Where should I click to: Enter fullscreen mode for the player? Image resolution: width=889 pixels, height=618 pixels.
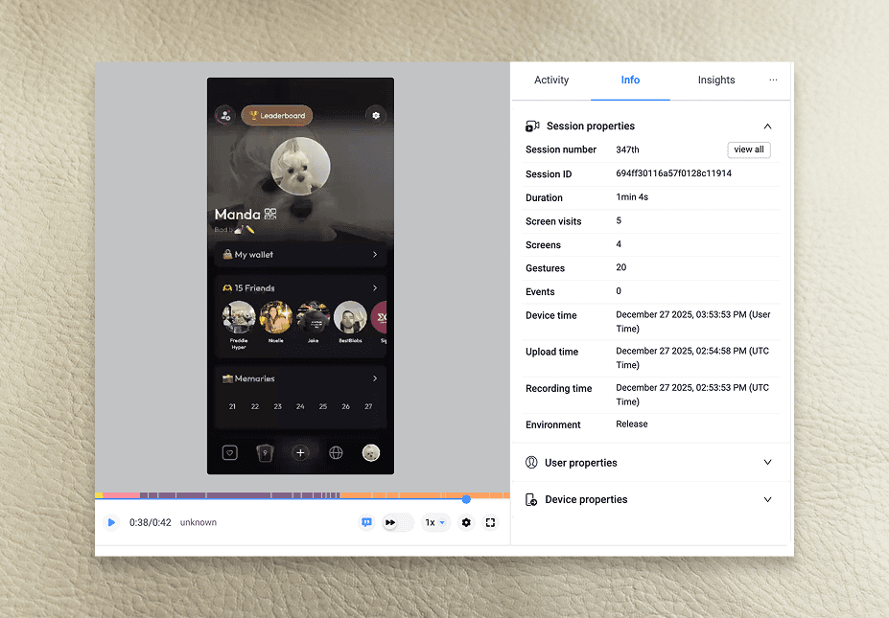click(x=490, y=522)
